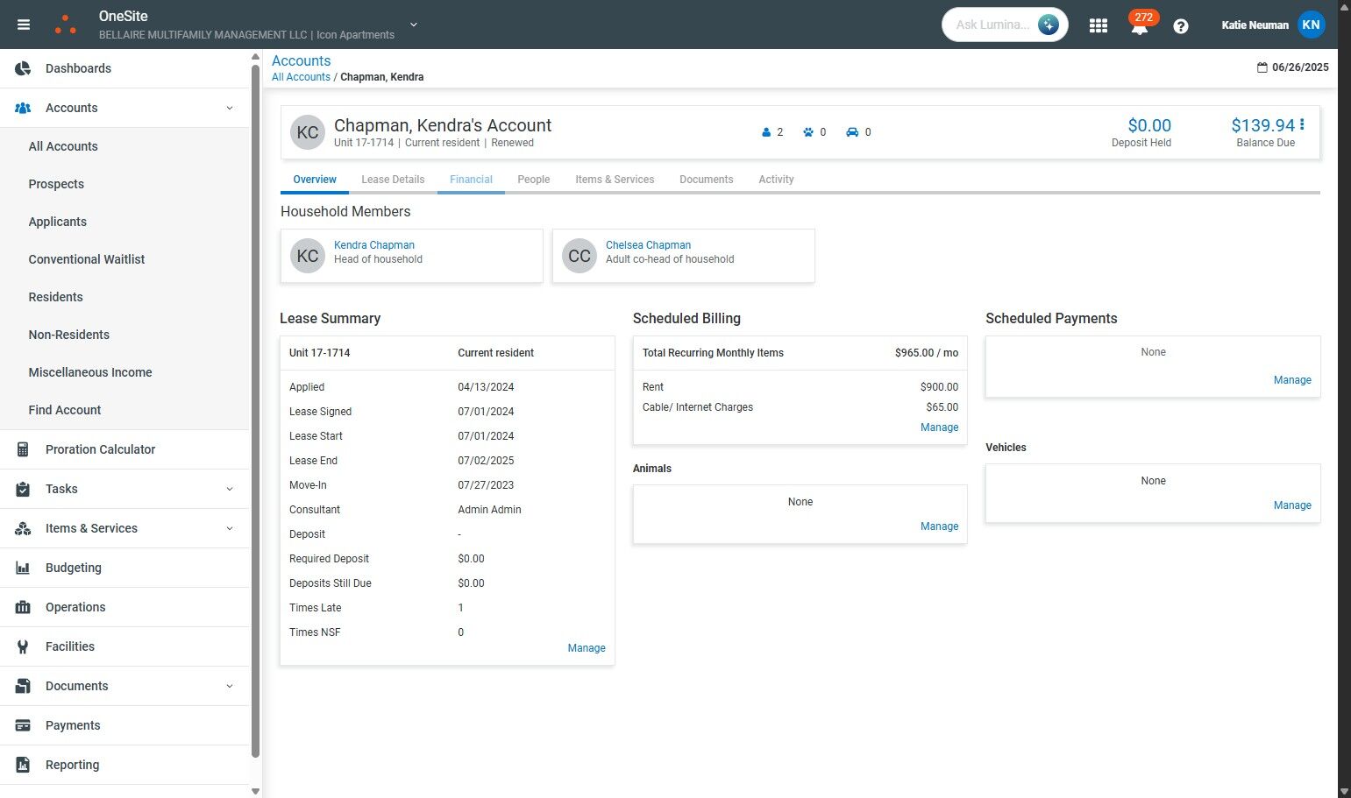Click the Budgeting chart icon
The height and width of the screenshot is (798, 1351).
pos(24,568)
